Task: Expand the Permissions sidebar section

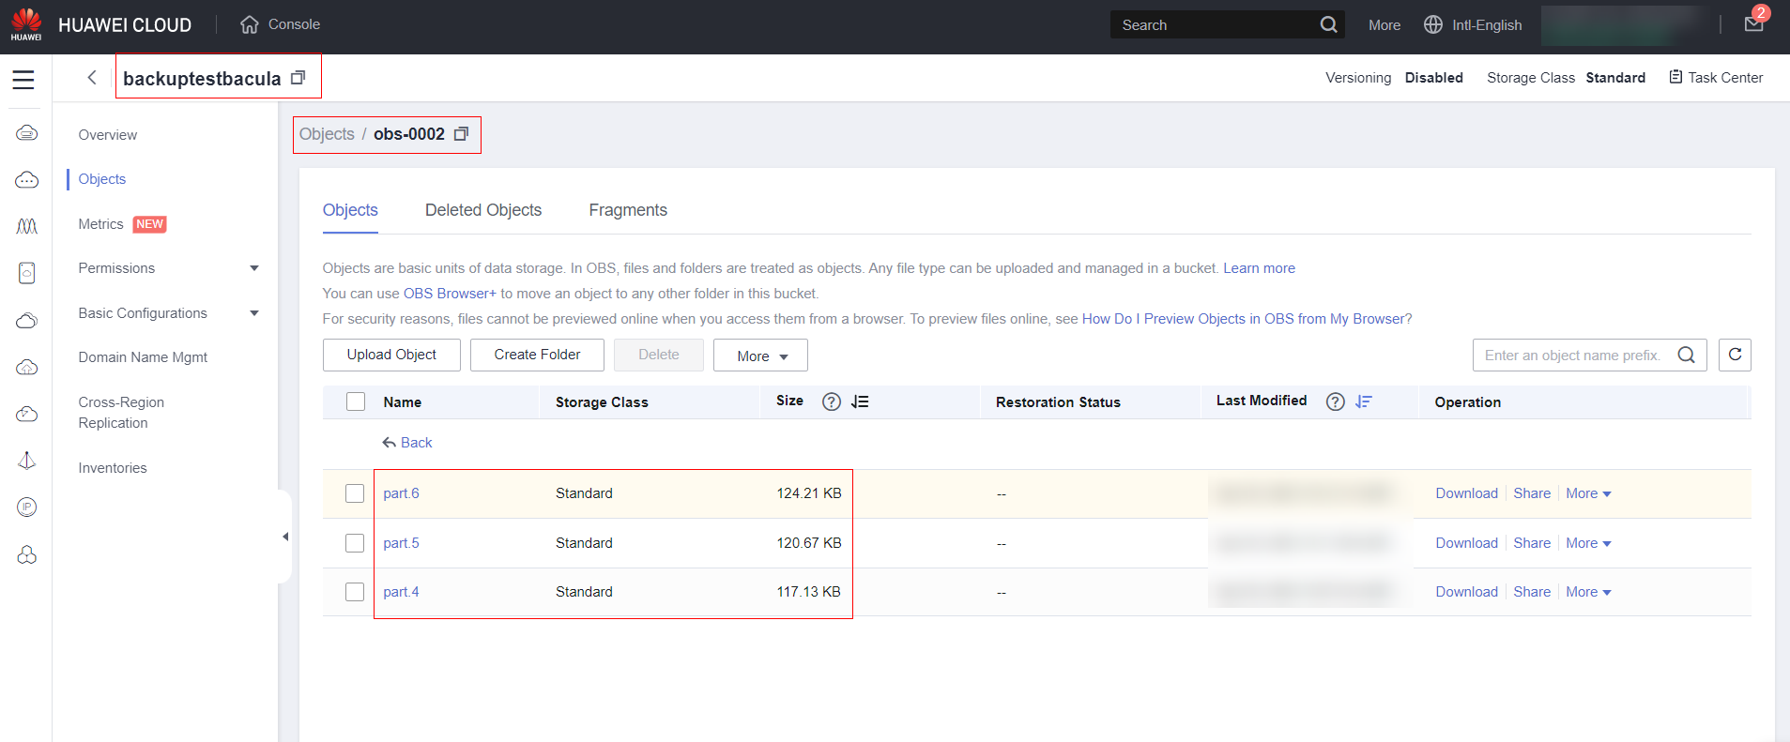Action: (x=253, y=268)
